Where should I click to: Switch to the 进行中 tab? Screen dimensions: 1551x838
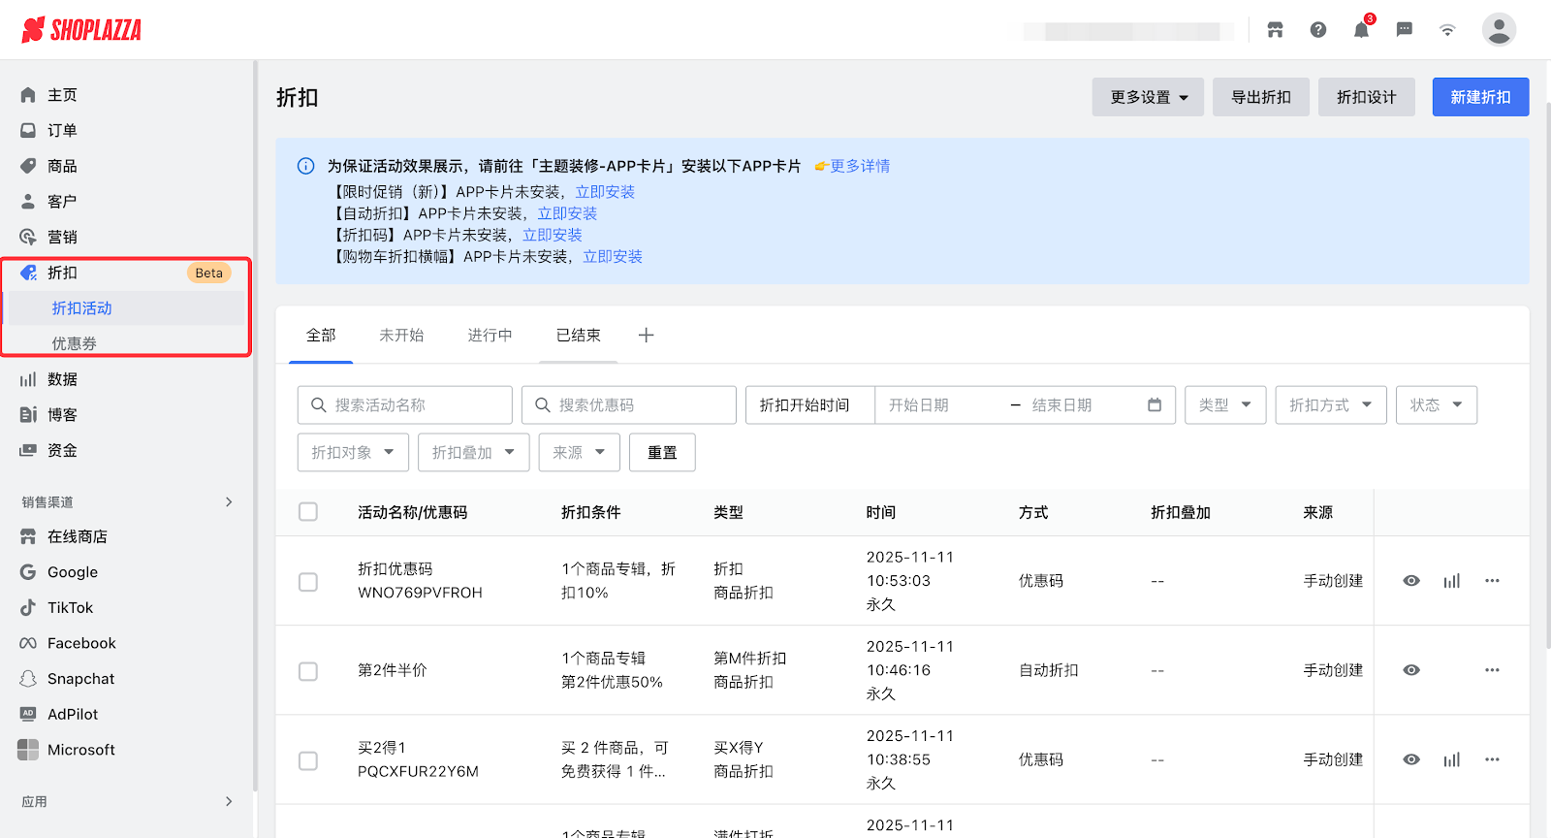click(490, 336)
